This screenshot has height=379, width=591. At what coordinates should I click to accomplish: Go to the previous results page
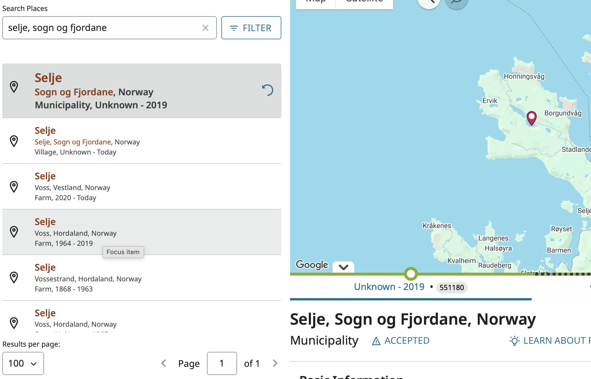pos(164,363)
